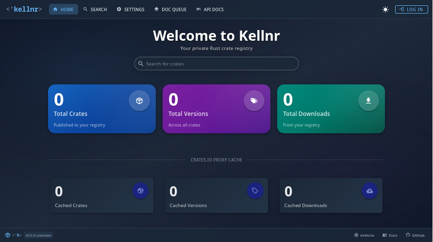This screenshot has width=433, height=242.
Task: Click the v0.0.0-unknown version badge
Action: (x=38, y=235)
